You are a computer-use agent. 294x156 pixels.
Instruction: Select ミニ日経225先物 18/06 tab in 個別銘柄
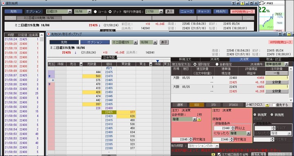[39, 18]
